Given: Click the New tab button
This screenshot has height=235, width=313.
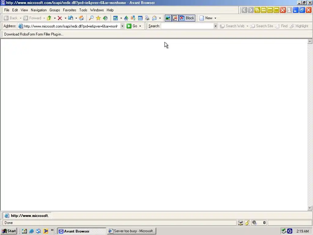Looking at the screenshot, I should [x=206, y=18].
